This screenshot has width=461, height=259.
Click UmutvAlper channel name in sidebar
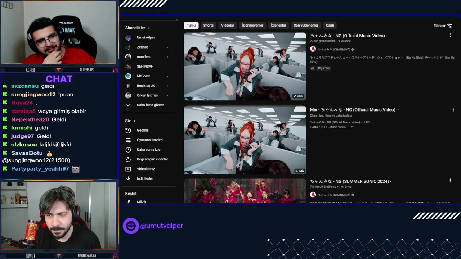point(146,37)
